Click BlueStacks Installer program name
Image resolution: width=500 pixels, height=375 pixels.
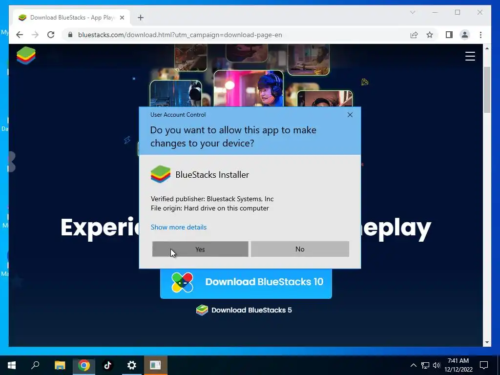[x=212, y=174]
